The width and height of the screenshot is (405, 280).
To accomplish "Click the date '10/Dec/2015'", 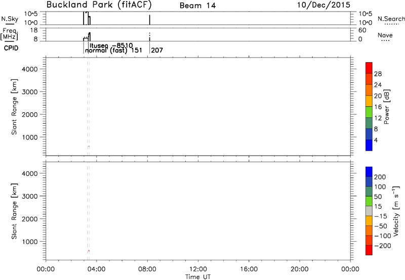I will (323, 5).
